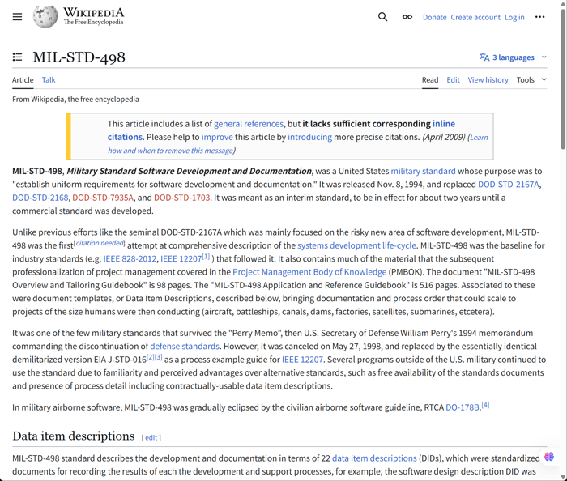Open the search magnifier icon

point(382,17)
